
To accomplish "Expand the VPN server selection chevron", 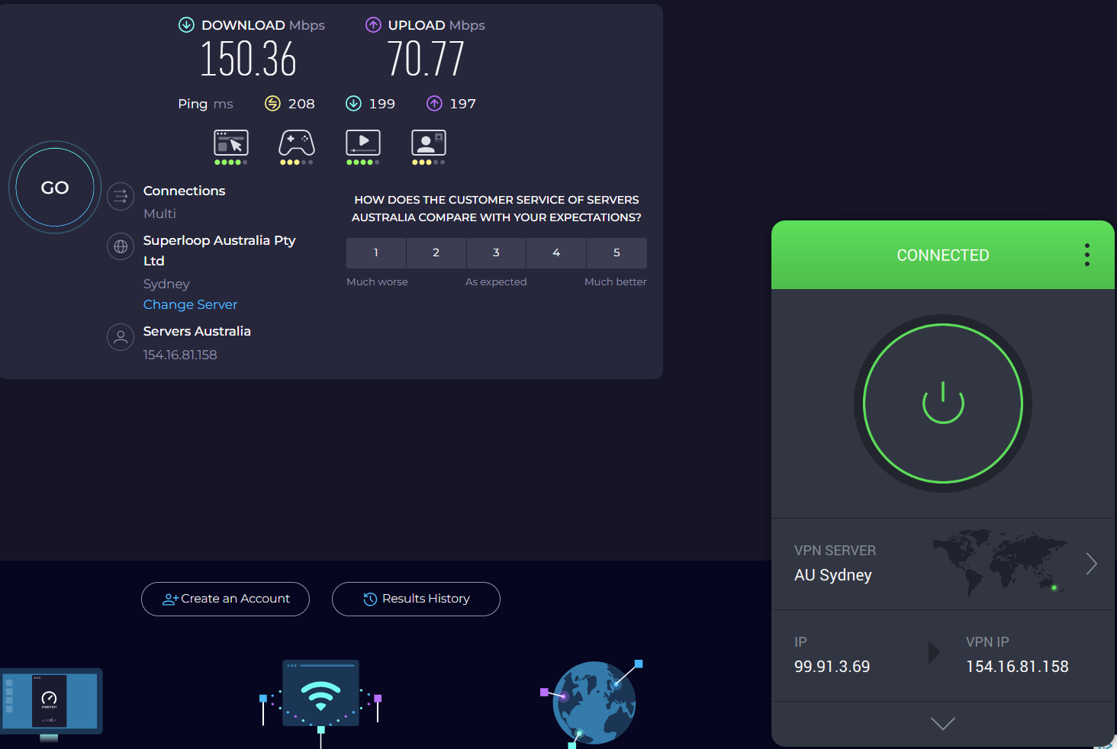I will point(1091,564).
